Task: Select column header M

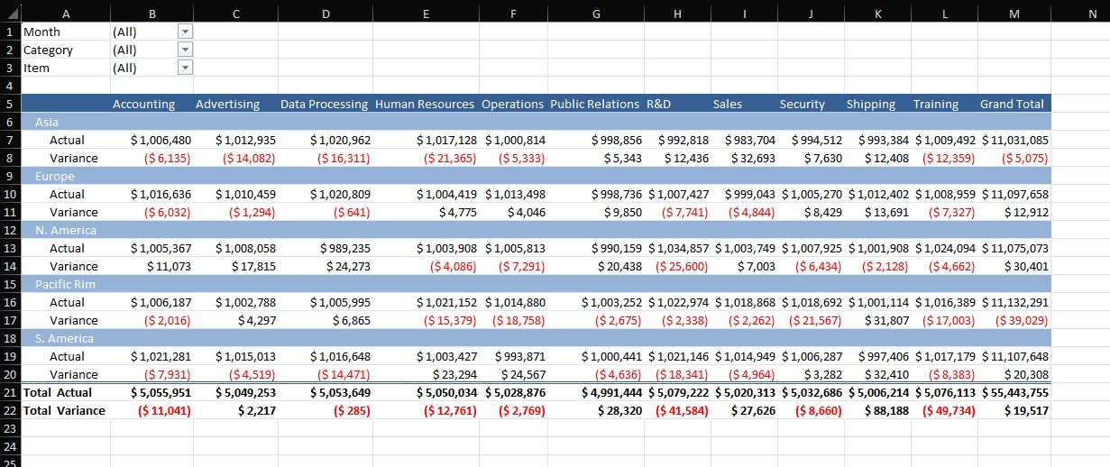Action: (1014, 14)
